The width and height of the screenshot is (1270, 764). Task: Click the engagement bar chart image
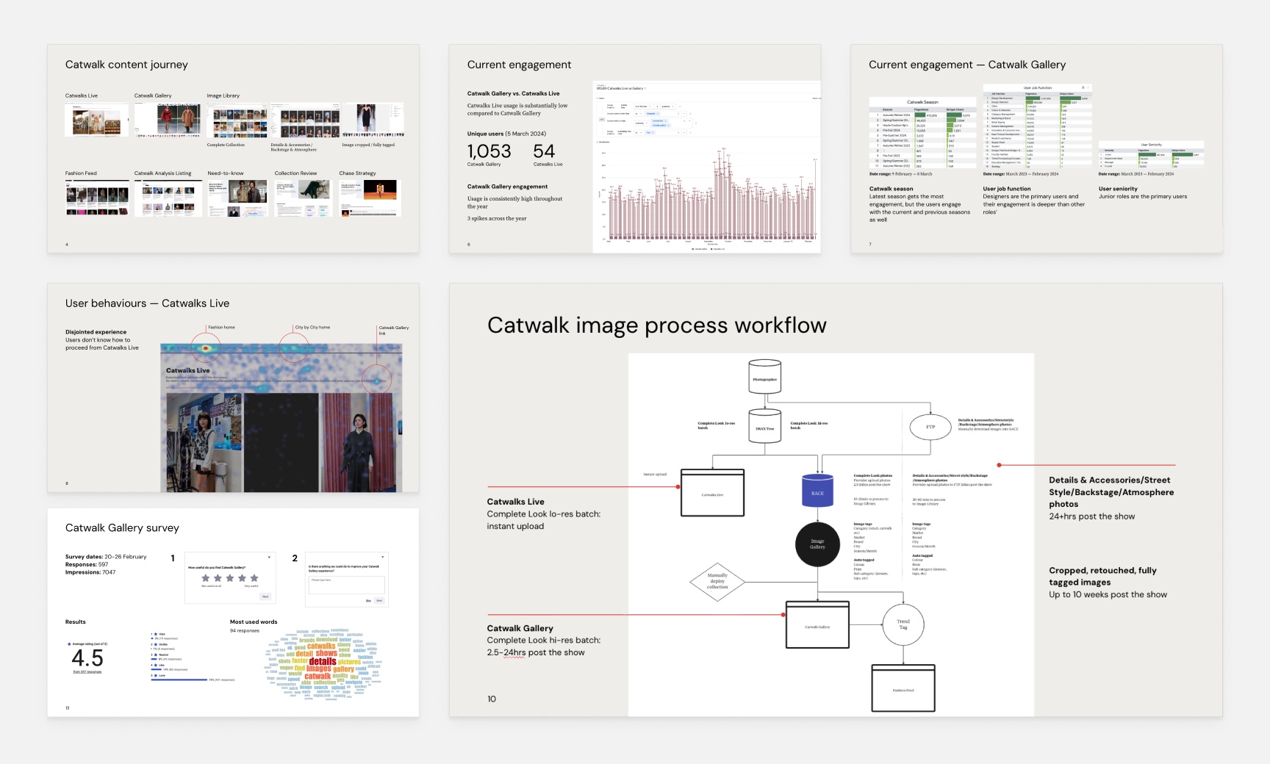click(706, 167)
